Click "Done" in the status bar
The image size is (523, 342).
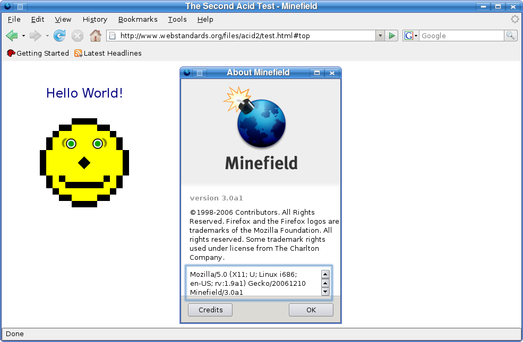(15, 334)
